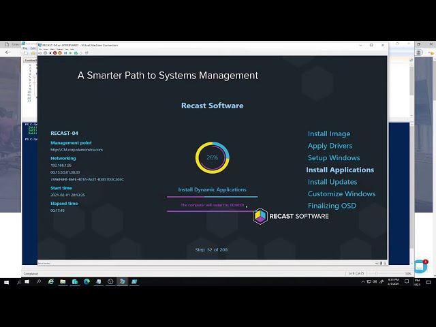Click the start time value '2021-02-01 20:13:35'
436x327 pixels.
tap(67, 195)
